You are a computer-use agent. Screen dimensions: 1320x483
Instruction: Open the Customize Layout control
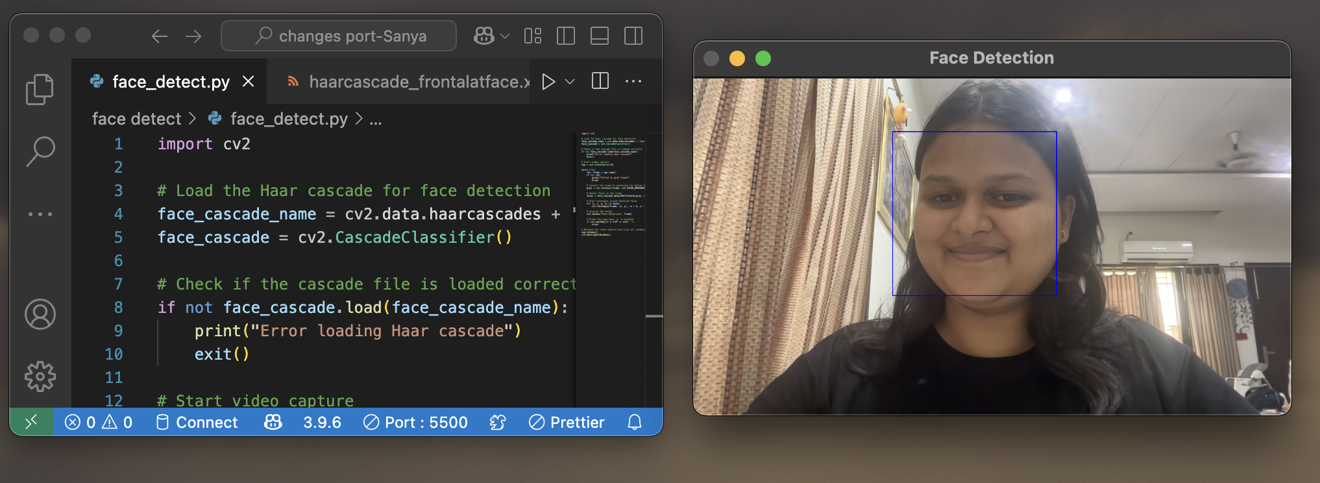coord(533,36)
